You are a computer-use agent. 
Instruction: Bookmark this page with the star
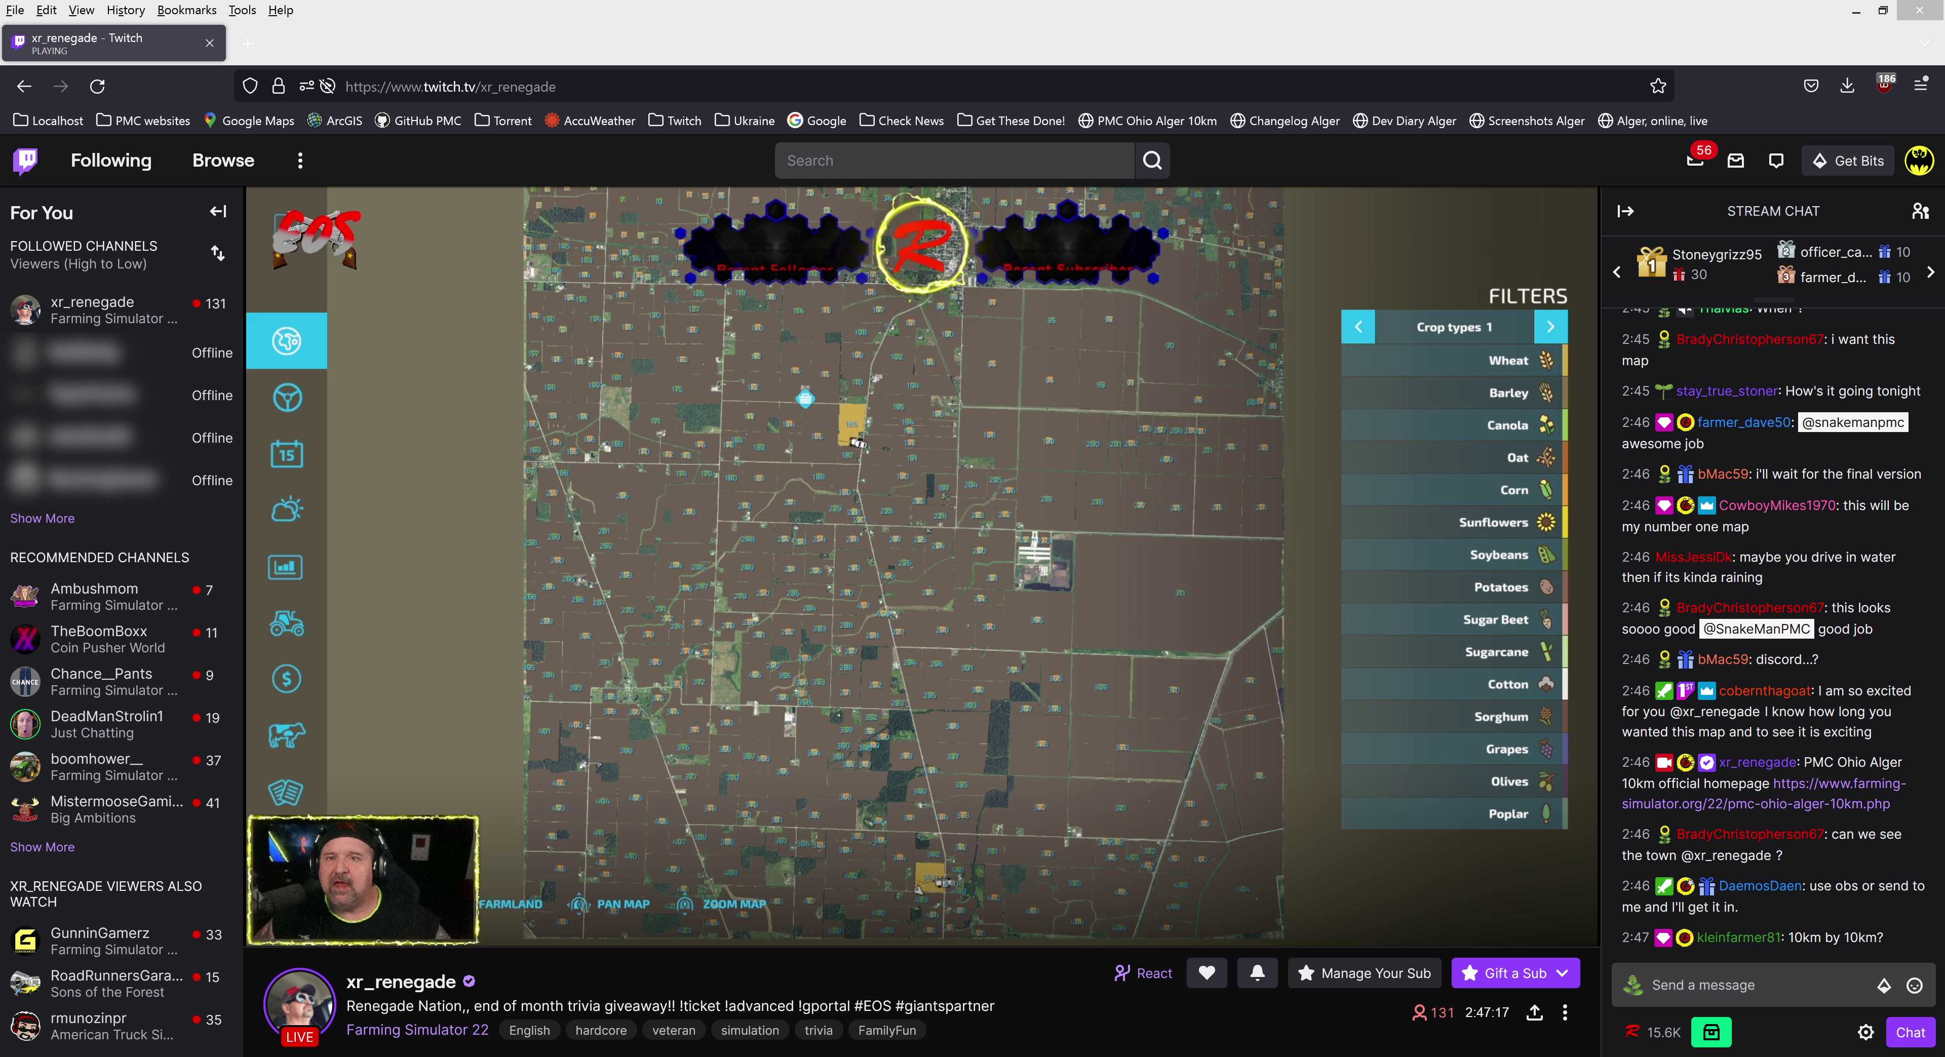[1657, 87]
